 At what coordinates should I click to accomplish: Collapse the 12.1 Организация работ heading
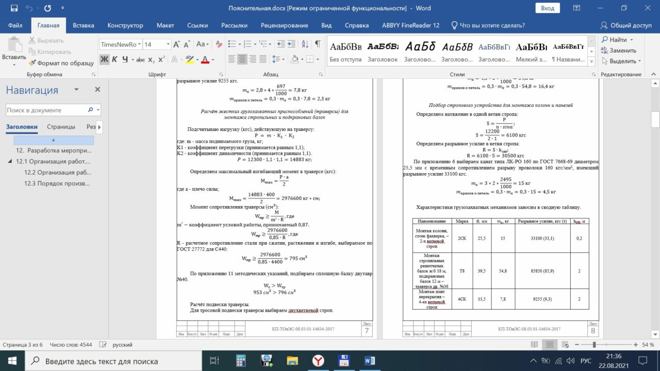(11, 161)
